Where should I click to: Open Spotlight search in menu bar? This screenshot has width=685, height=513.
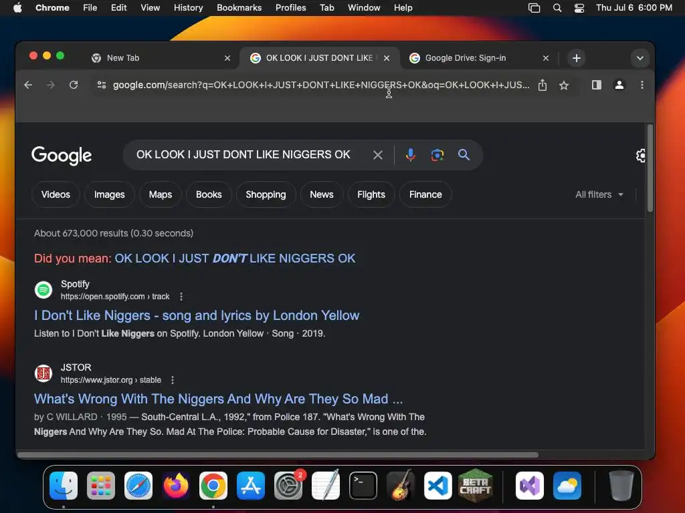[557, 8]
